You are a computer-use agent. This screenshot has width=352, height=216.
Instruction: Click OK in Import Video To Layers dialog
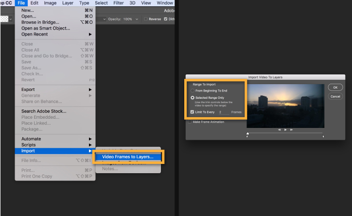click(335, 88)
